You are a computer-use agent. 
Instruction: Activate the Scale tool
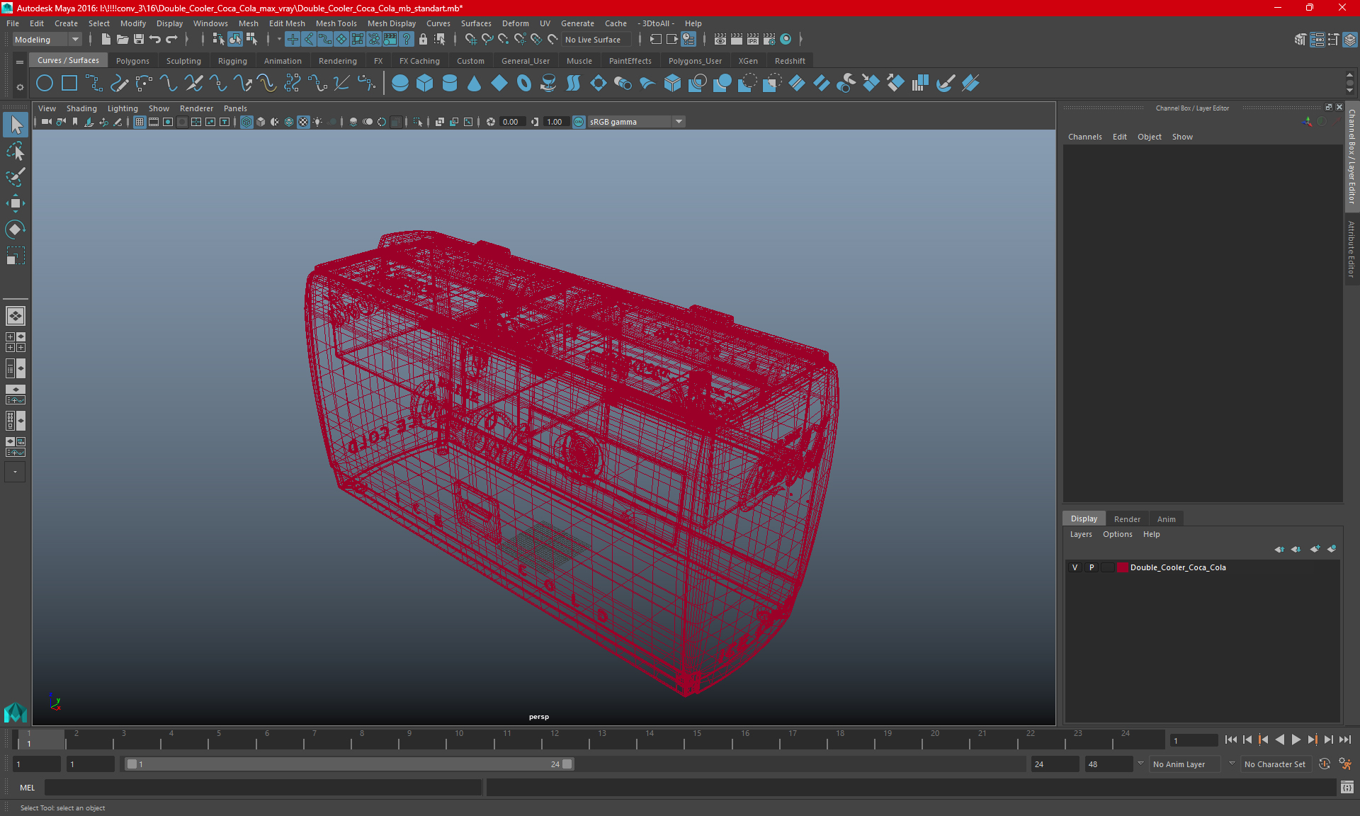16,256
